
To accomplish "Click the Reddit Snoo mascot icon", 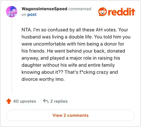I will [x=103, y=12].
